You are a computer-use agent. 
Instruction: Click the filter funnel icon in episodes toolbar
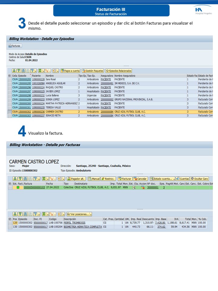(33, 71)
